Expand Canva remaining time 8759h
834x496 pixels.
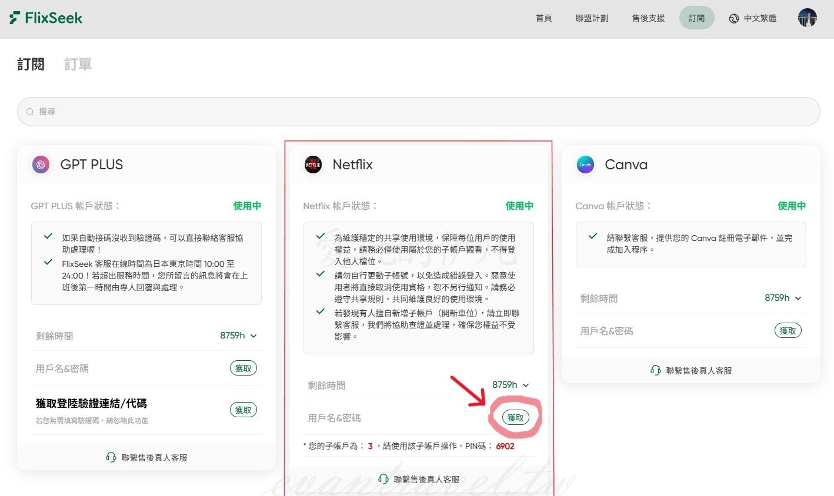pyautogui.click(x=783, y=298)
